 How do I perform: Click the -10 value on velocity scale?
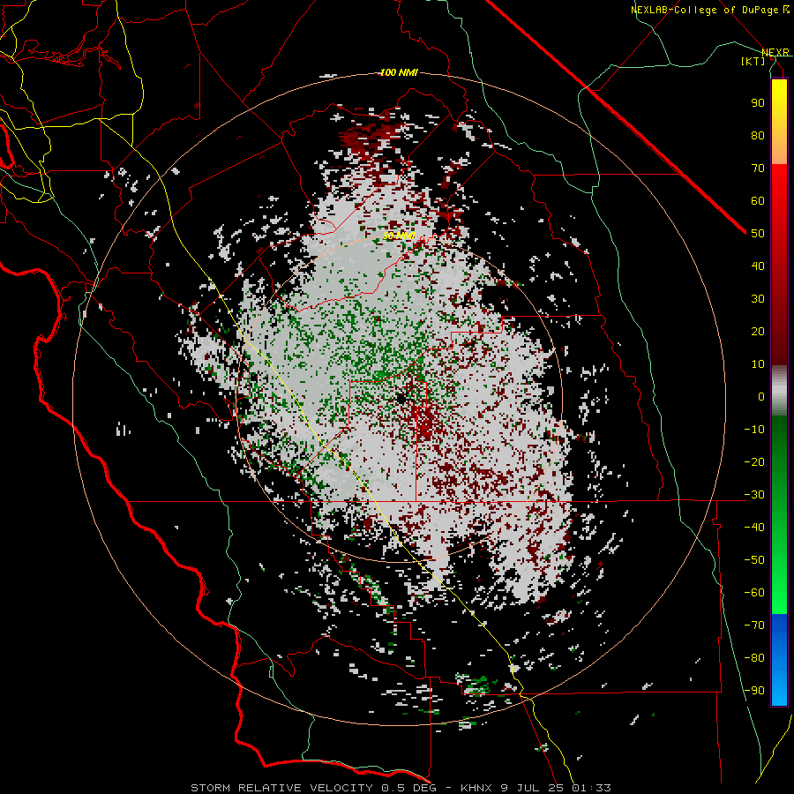(x=754, y=430)
